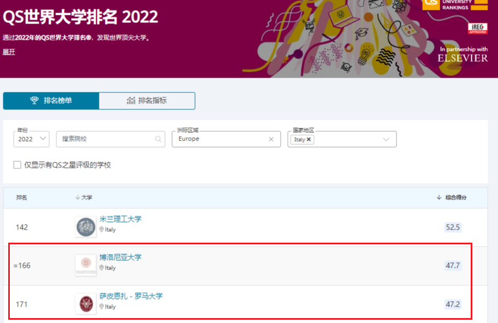This screenshot has height=323, width=498.
Task: Click the 萨皮恩扎罗马大学 logo thumbnail
Action: tap(86, 304)
